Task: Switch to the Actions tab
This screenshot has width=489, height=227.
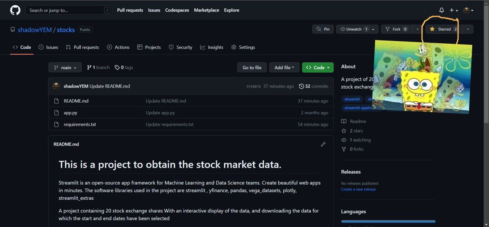Action: click(118, 47)
